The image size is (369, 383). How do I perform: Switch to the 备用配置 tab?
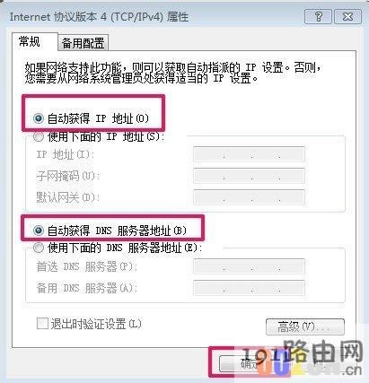click(83, 43)
